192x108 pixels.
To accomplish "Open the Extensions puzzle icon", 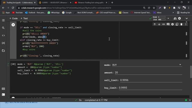I will (174, 8).
